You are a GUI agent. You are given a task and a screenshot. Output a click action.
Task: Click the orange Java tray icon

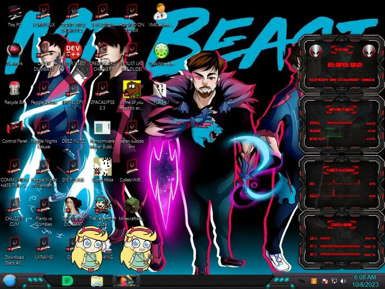point(314,281)
